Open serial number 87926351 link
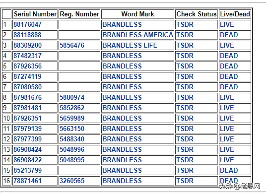 [x=27, y=119]
